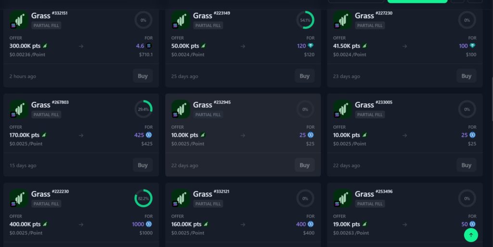The height and width of the screenshot is (247, 493).
Task: Click the PARTIAL FILL badge on offer #227230
Action: [x=370, y=25]
